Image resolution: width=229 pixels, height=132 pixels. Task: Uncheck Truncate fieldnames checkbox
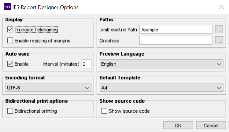10,30
